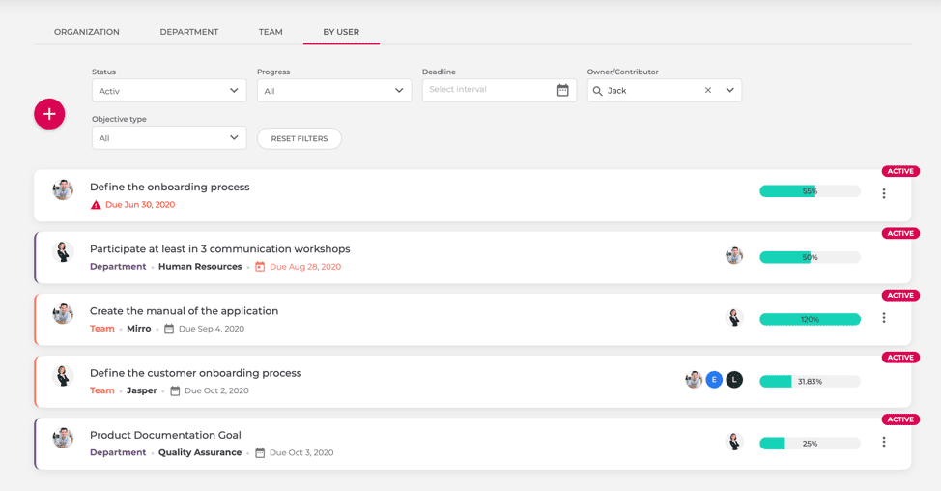This screenshot has height=491, width=941.
Task: Click owner avatar of Define the onboarding process
Action: 63,189
